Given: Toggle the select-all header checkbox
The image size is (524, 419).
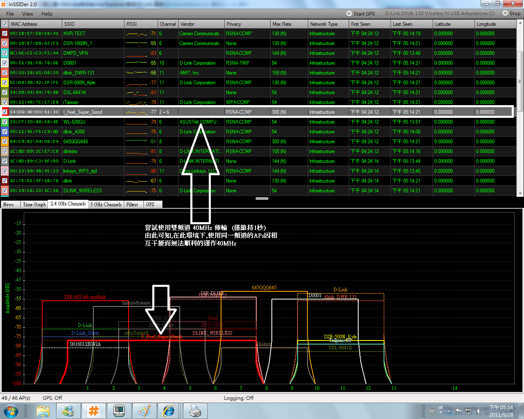Looking at the screenshot, I should click(5, 24).
